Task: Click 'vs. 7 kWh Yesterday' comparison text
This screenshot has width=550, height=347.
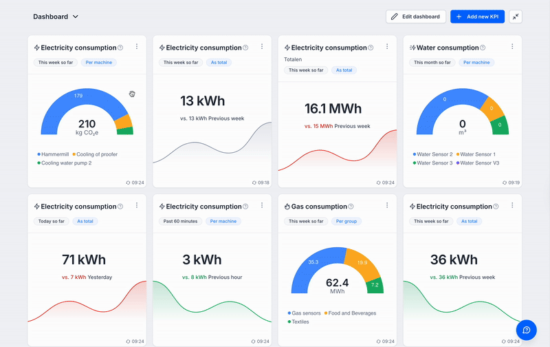Action: coord(87,277)
